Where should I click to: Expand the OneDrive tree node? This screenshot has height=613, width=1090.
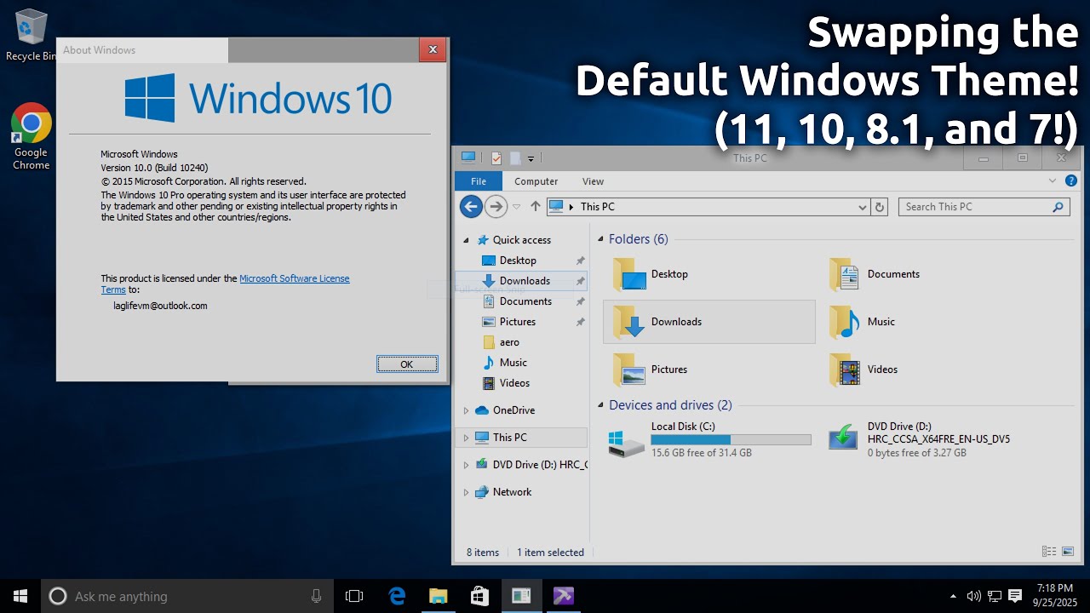point(466,410)
